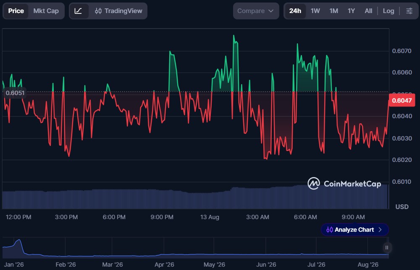Toggle the Log scale option
Viewport: 420px width, 270px height.
[x=388, y=11]
